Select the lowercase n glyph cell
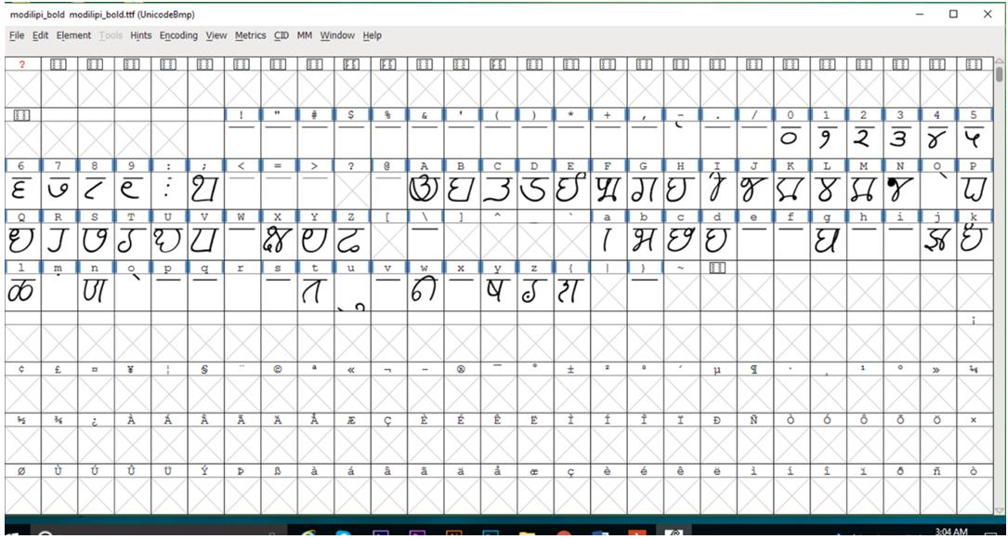The height and width of the screenshot is (539, 1008). click(96, 292)
